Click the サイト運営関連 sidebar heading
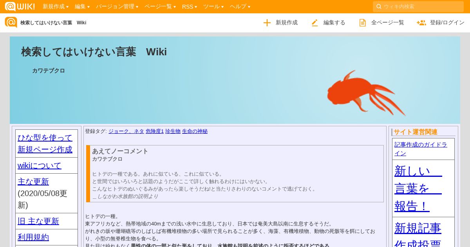The image size is (470, 247). pos(416,132)
